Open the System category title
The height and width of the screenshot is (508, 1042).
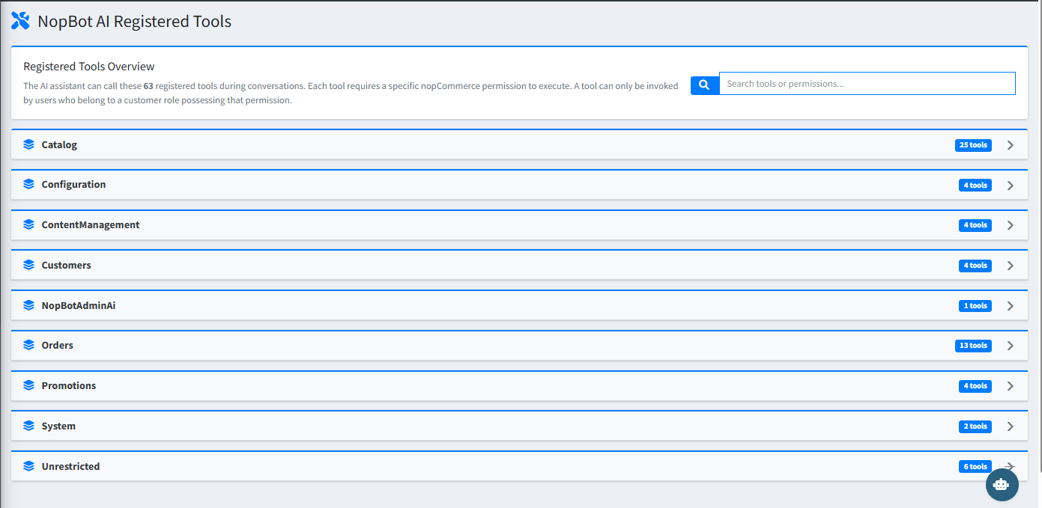(x=58, y=426)
